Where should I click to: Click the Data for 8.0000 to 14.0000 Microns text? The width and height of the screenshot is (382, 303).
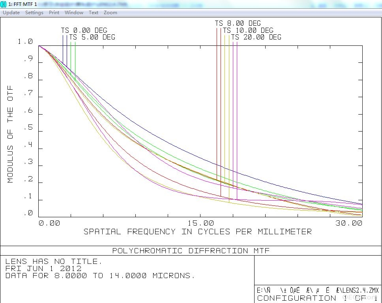click(100, 276)
